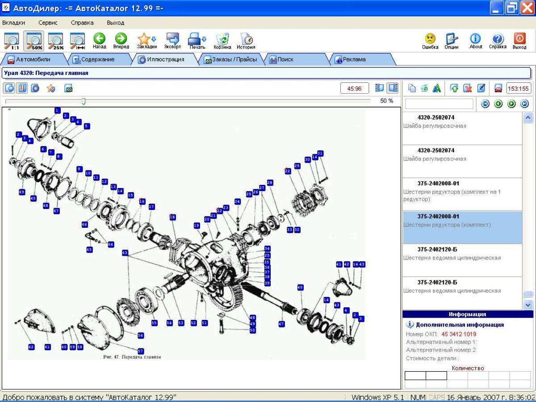Go forward with Вперед button
The width and height of the screenshot is (536, 402).
[121, 41]
